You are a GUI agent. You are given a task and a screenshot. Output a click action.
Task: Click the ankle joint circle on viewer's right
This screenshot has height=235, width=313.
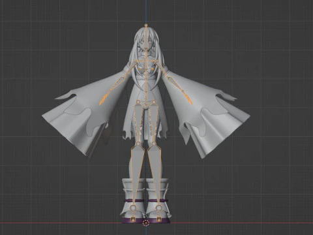click(x=159, y=208)
